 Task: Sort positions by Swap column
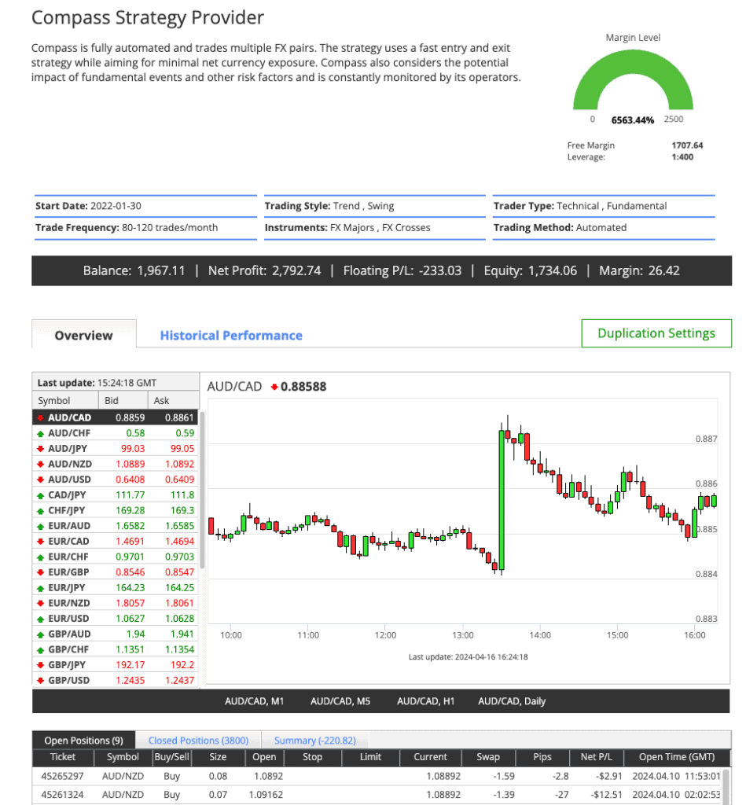click(487, 757)
